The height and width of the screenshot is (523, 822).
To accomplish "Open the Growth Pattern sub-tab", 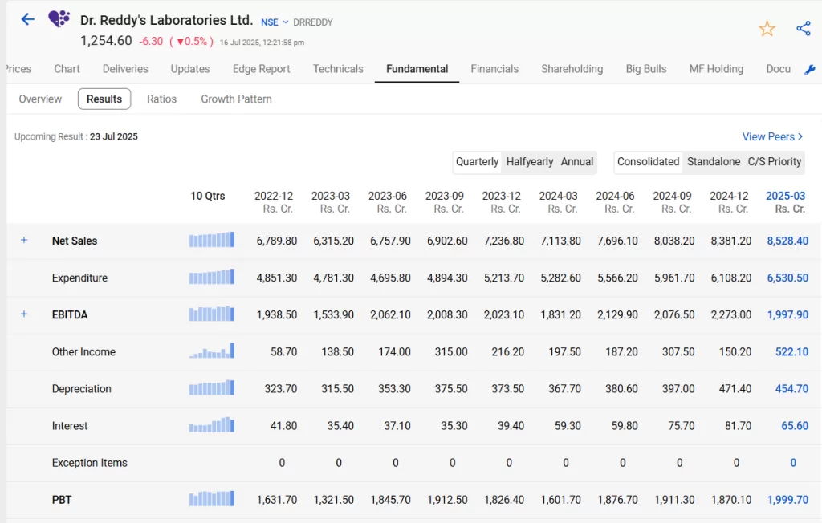I will (236, 99).
